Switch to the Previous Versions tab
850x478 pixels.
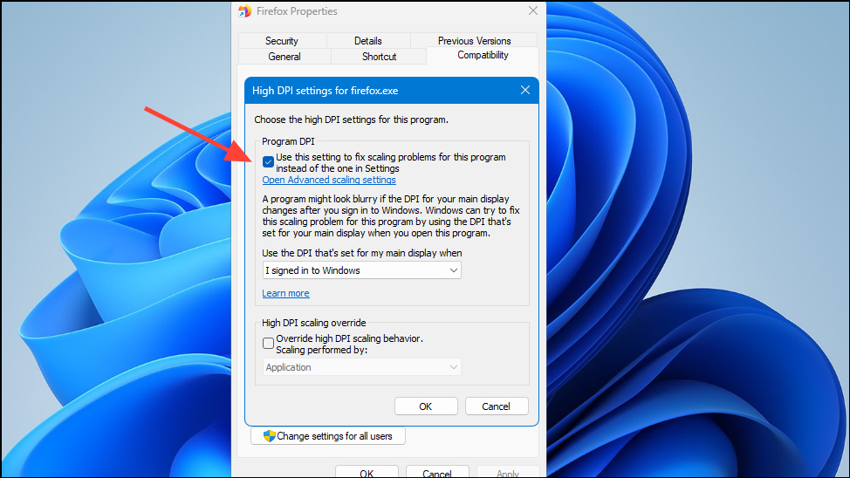[475, 41]
